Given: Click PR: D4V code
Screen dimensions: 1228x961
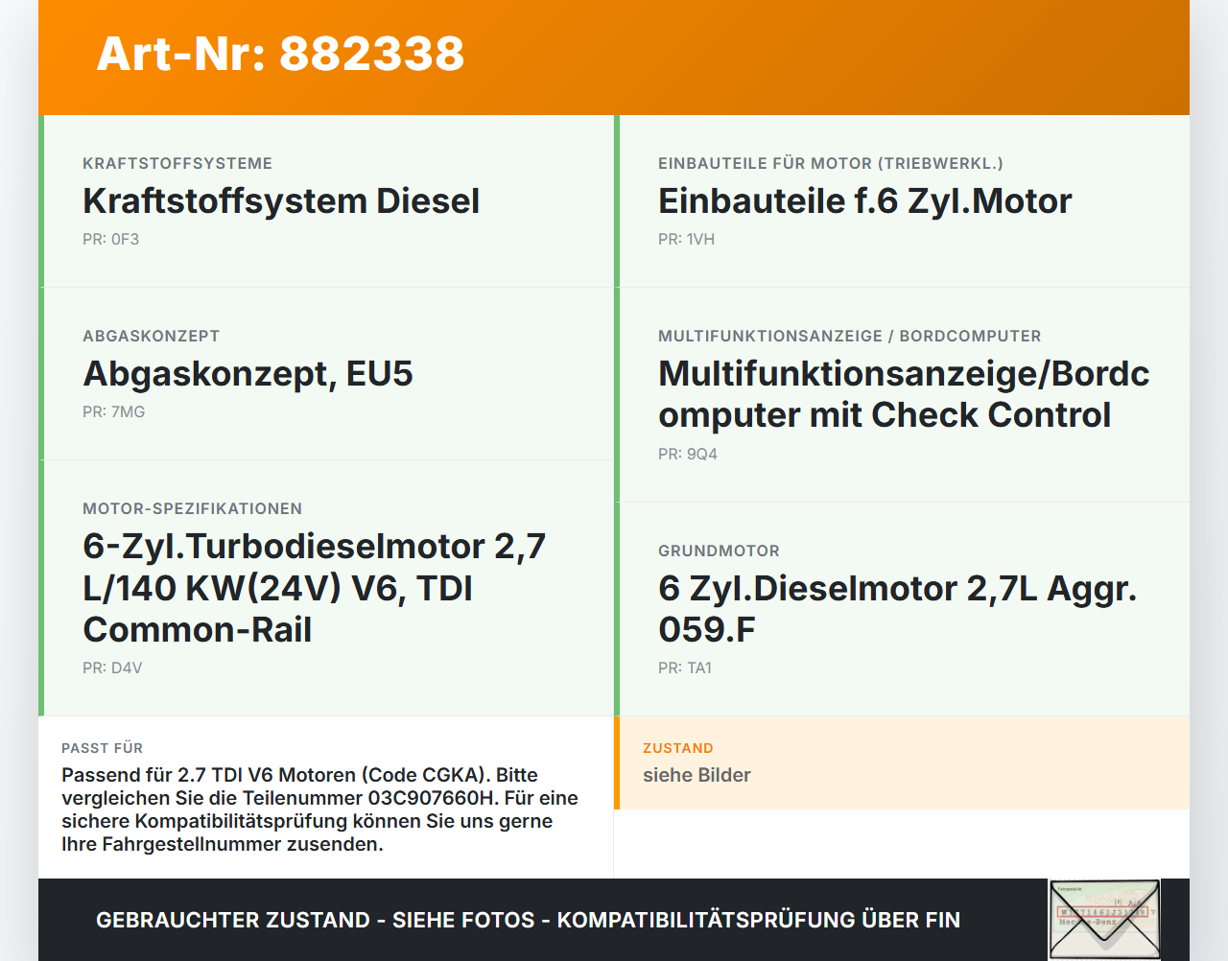Looking at the screenshot, I should pyautogui.click(x=112, y=668).
